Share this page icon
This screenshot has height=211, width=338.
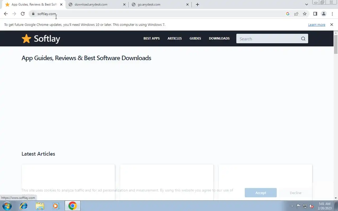click(x=296, y=14)
